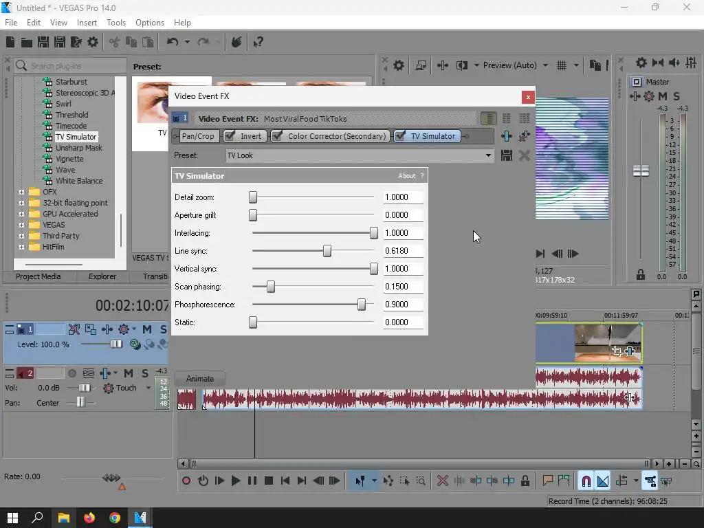The width and height of the screenshot is (704, 528).
Task: Click the Line sync slider handle
Action: [327, 251]
